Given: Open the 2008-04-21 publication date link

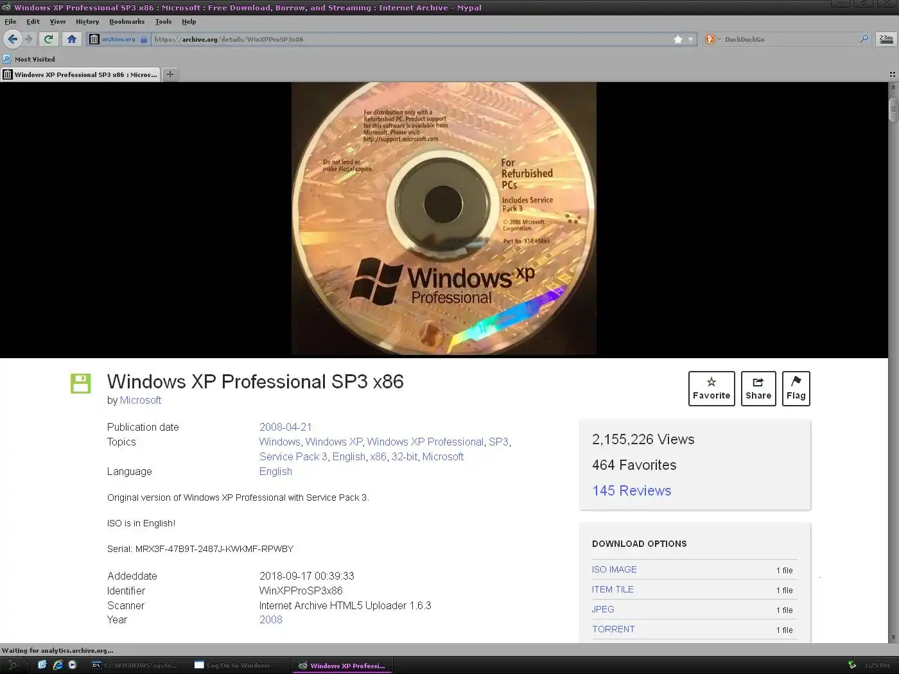Looking at the screenshot, I should tap(286, 427).
